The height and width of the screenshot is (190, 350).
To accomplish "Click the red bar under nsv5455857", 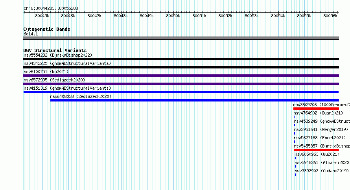I will pyautogui.click(x=317, y=150).
